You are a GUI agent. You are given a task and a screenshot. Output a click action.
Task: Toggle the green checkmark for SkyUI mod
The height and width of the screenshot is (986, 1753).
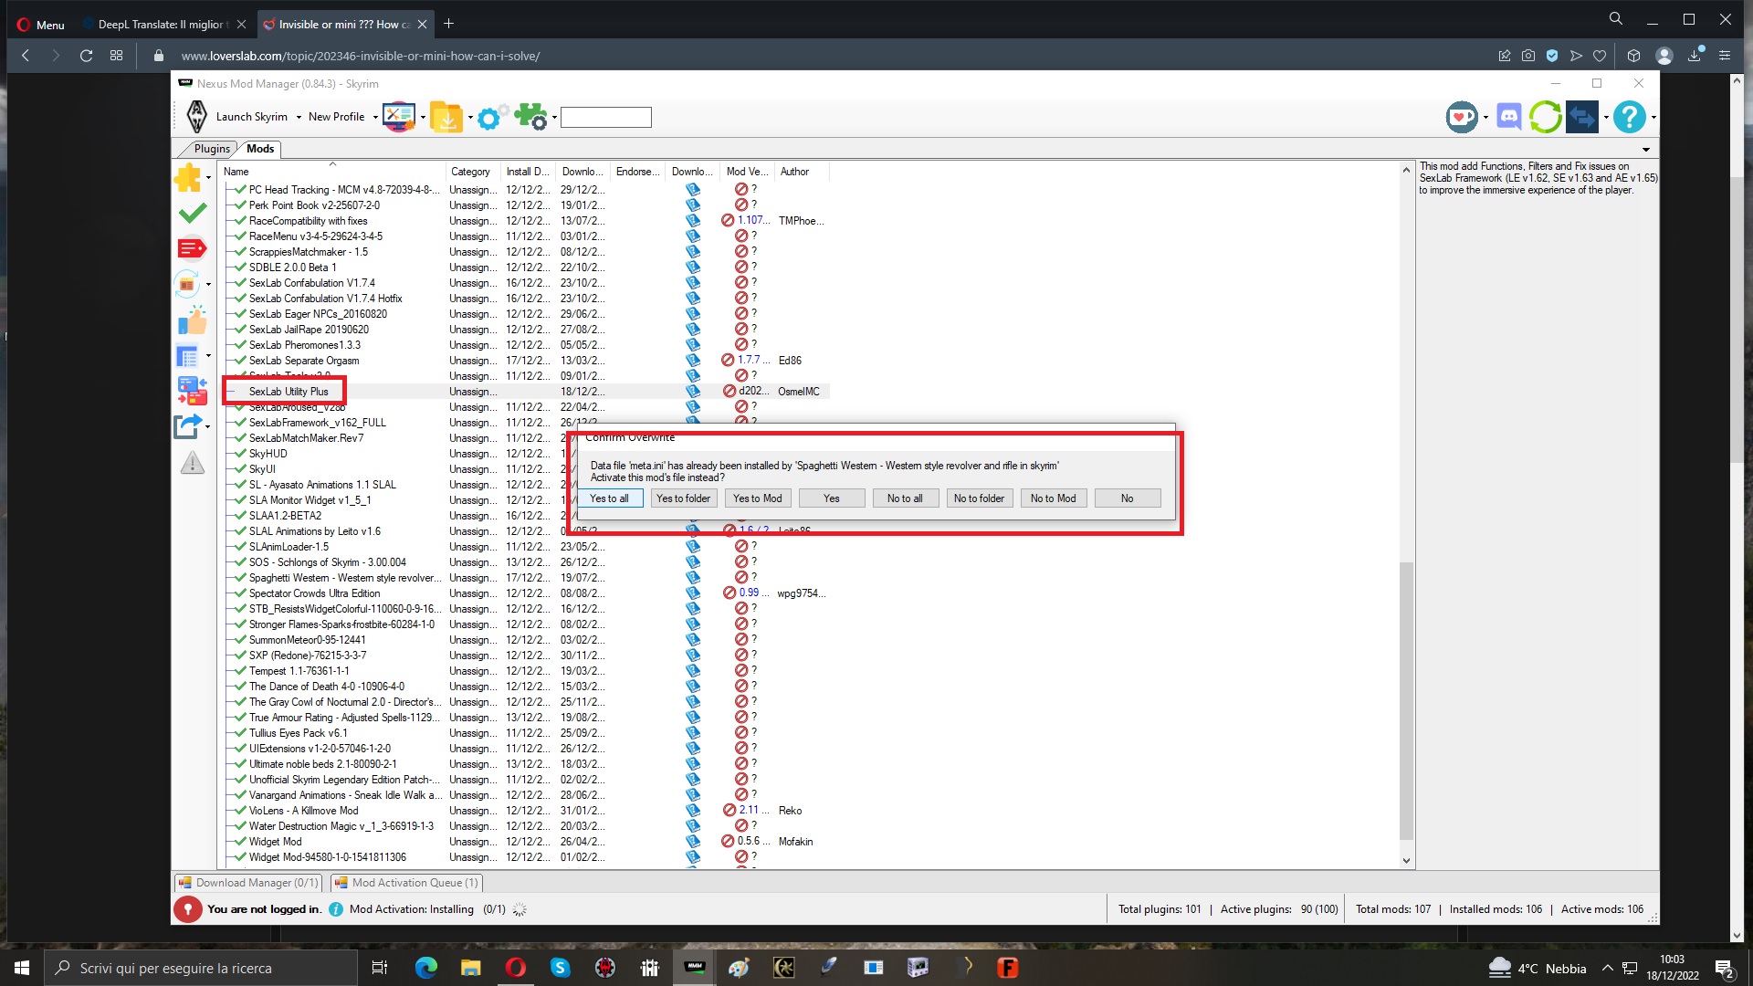pyautogui.click(x=240, y=469)
